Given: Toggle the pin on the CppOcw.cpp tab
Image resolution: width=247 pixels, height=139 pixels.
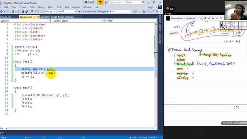Looking at the screenshot, I should pyautogui.click(x=34, y=17).
